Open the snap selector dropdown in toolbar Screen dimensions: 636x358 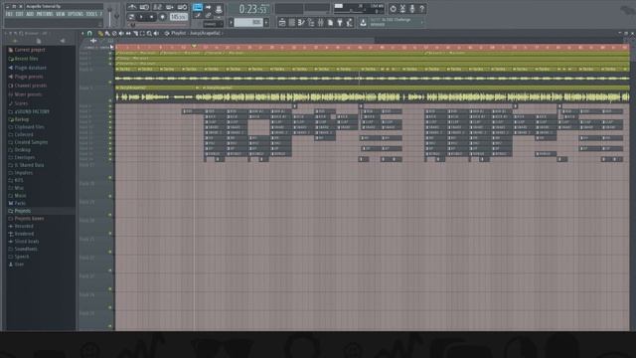(213, 24)
